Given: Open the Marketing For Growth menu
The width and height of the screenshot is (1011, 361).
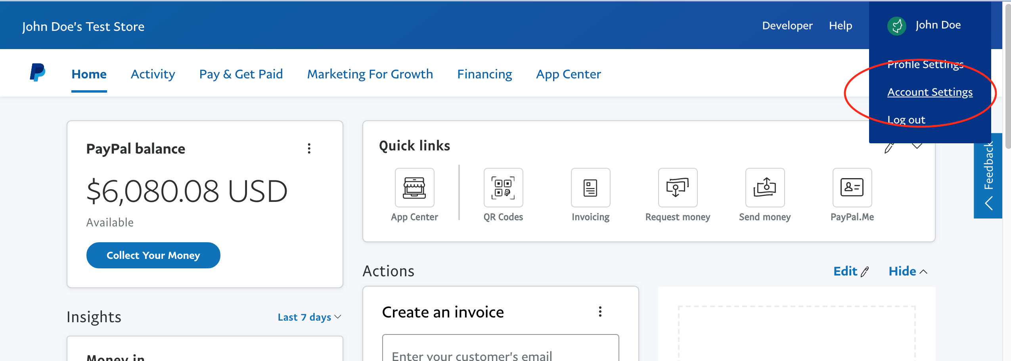Looking at the screenshot, I should pyautogui.click(x=370, y=74).
